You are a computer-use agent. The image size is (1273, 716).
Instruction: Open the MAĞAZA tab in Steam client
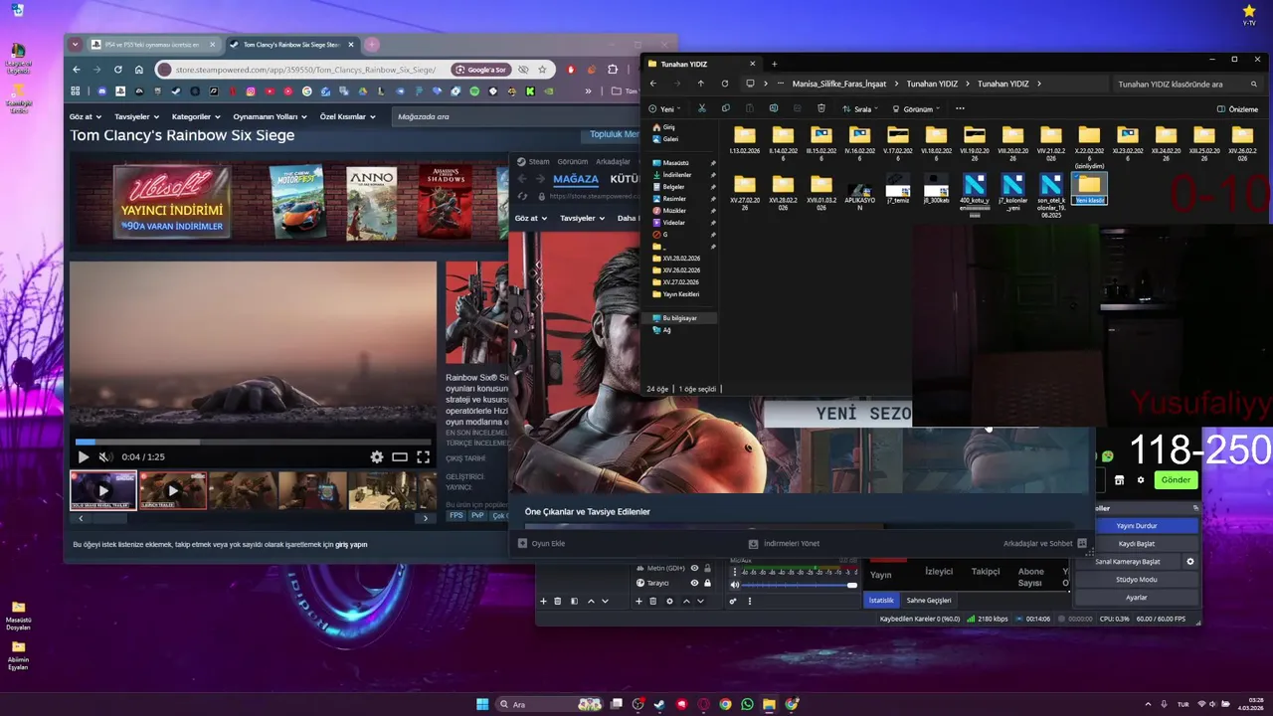(x=576, y=179)
